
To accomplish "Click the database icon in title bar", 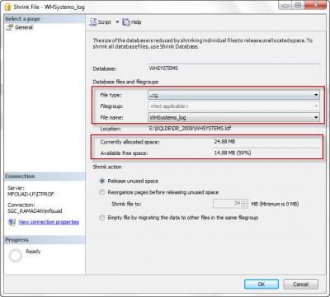I will tap(7, 7).
